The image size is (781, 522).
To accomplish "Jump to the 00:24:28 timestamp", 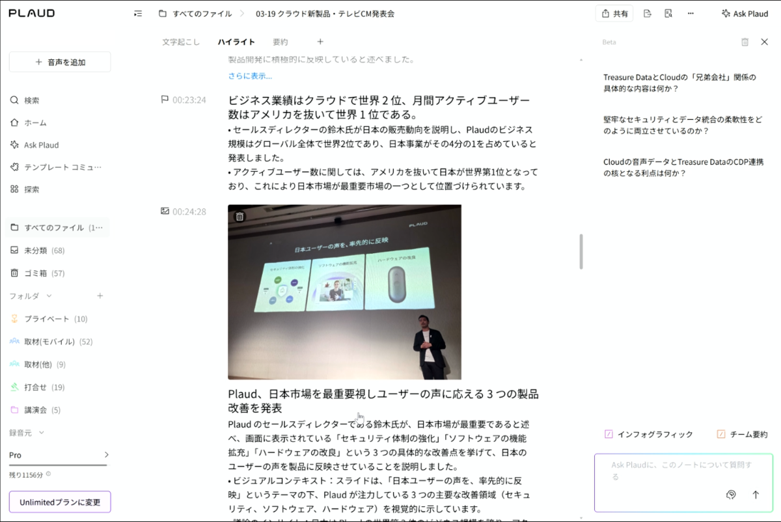I will click(x=189, y=212).
